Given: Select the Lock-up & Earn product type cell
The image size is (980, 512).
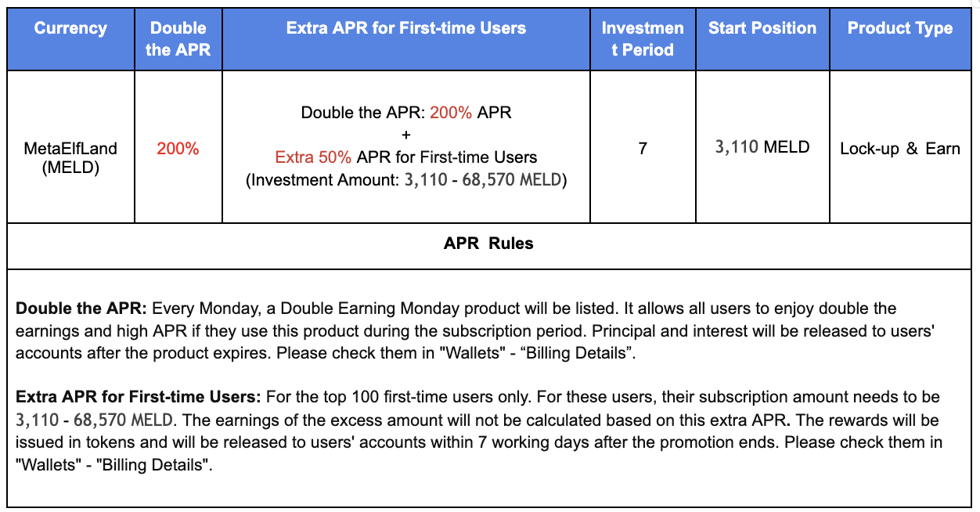Looking at the screenshot, I should 900,149.
